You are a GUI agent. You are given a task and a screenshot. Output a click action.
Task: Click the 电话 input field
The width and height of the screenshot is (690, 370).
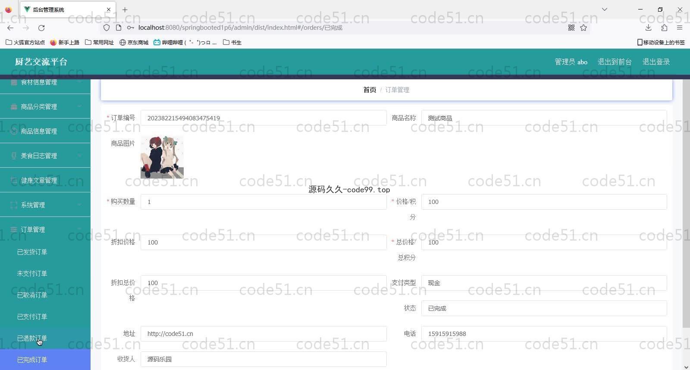[x=544, y=334]
